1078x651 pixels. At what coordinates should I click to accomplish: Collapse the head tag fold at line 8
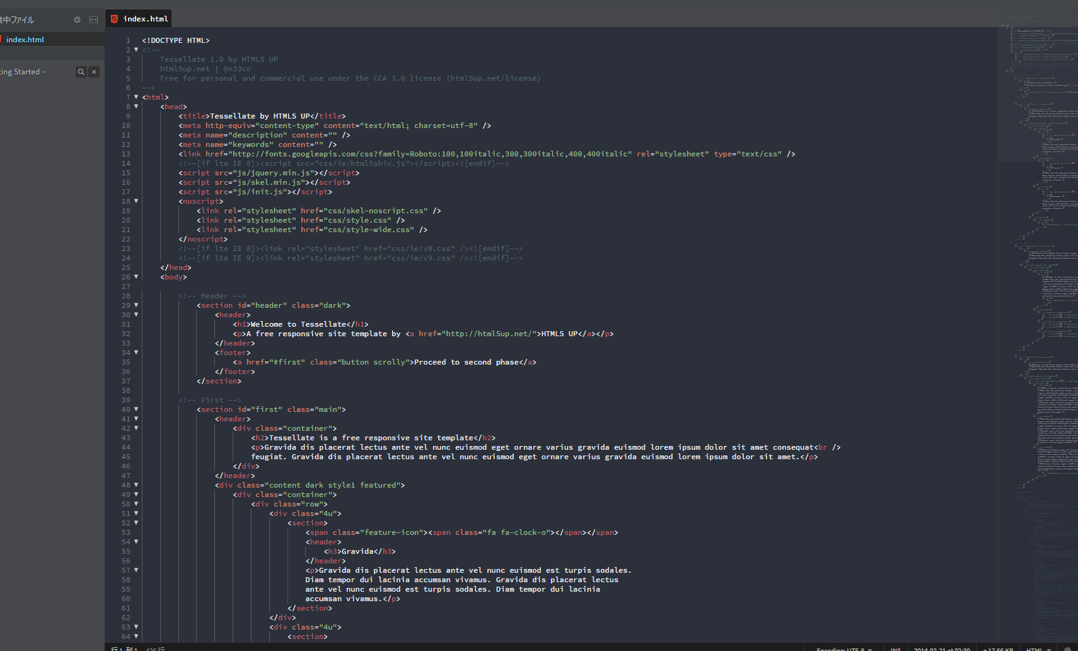point(136,107)
